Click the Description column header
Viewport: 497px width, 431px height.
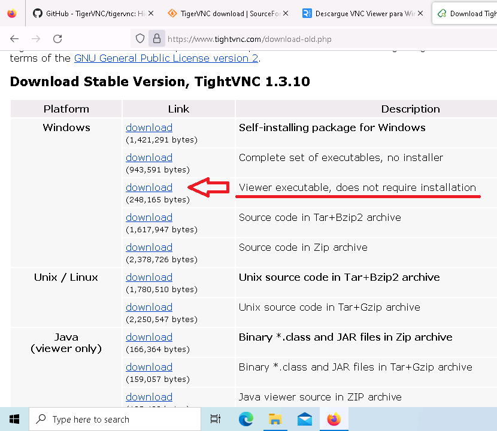(x=410, y=109)
